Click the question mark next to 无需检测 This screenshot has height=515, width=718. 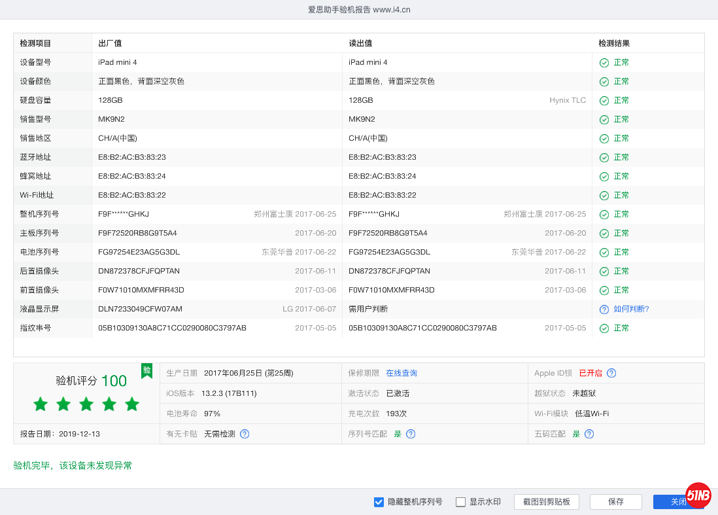coord(244,433)
